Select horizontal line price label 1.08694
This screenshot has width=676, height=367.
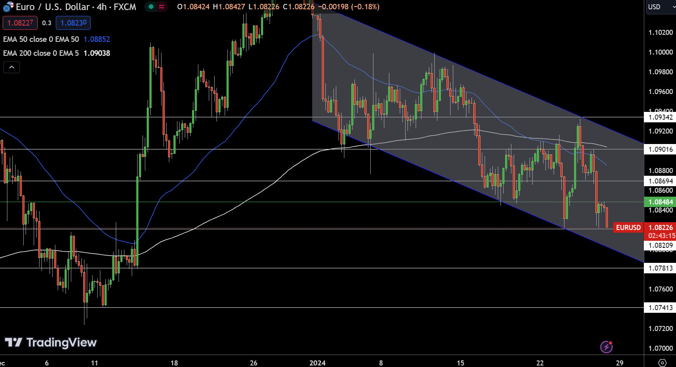pyautogui.click(x=661, y=181)
